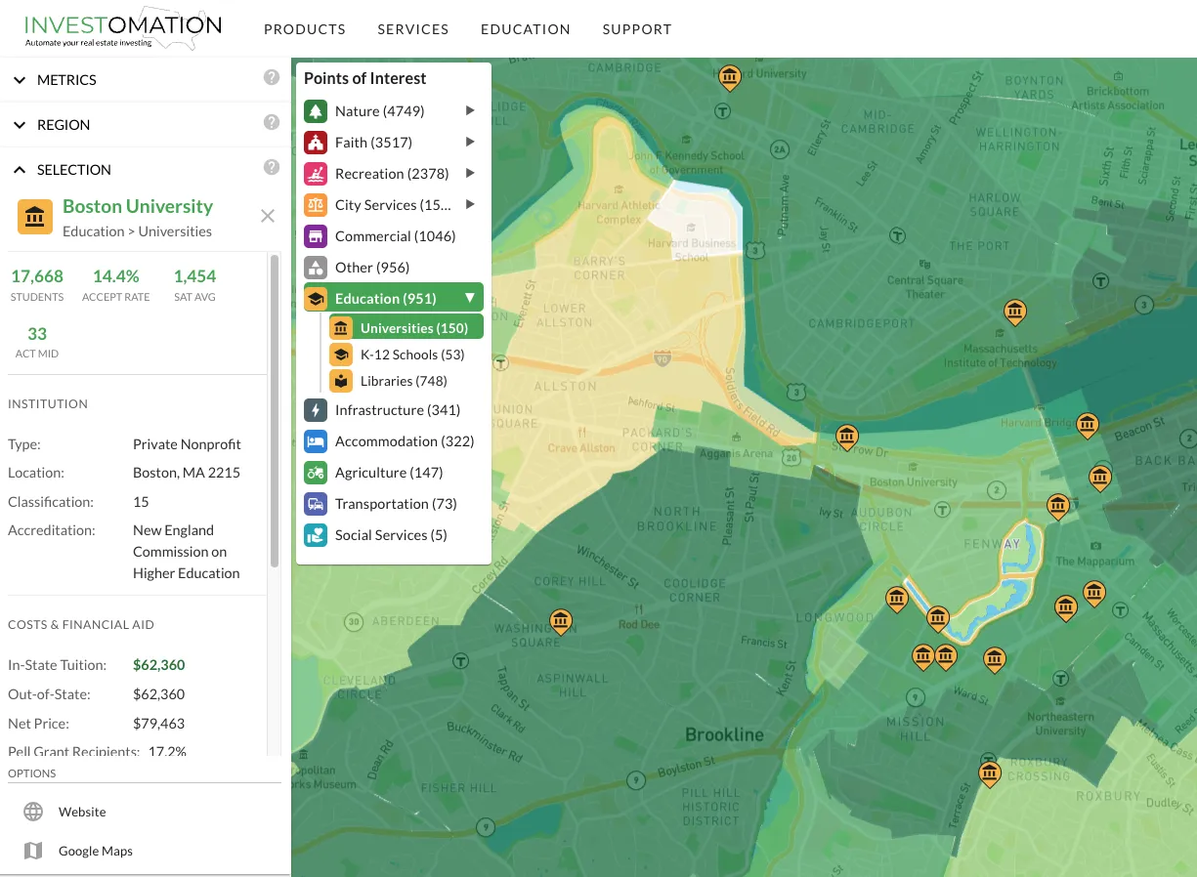Open Boston University in Google Maps
Image resolution: width=1197 pixels, height=877 pixels.
click(x=95, y=851)
